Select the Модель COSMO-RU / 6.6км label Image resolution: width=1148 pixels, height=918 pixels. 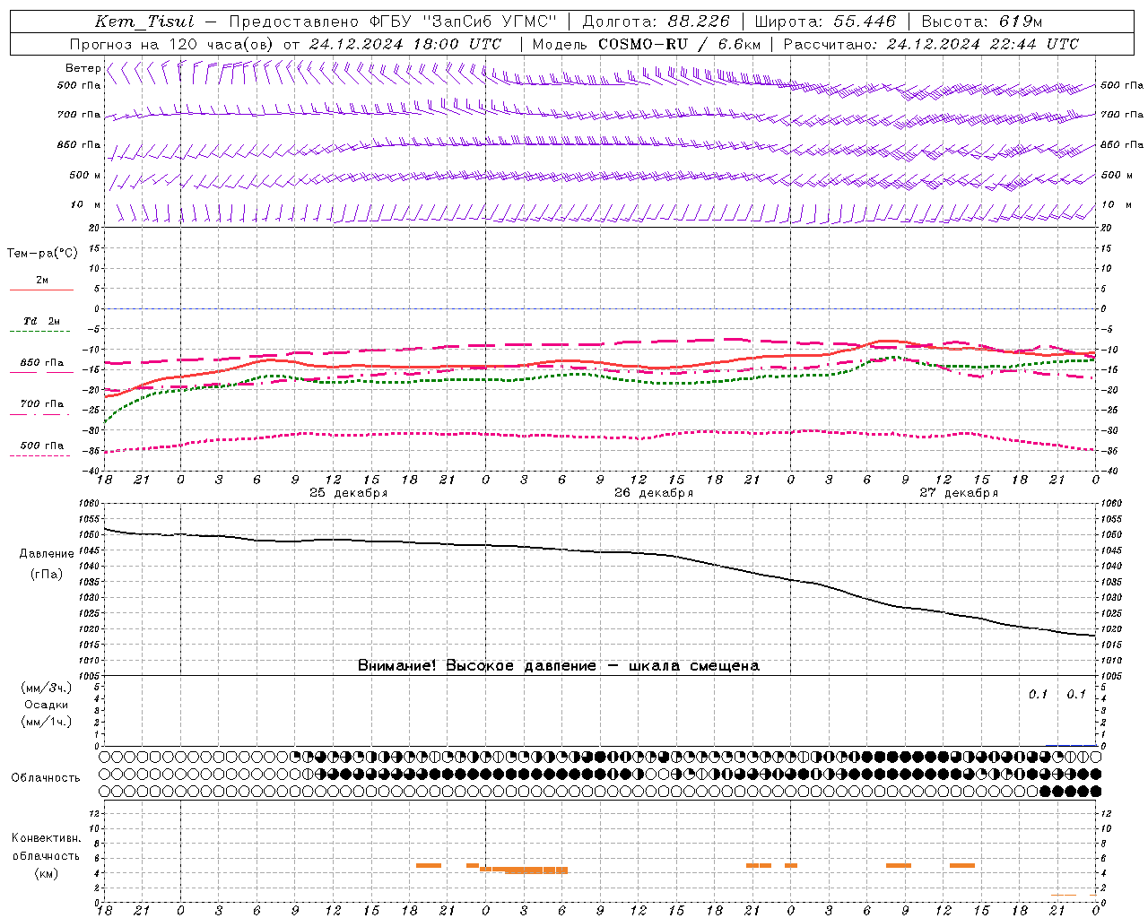[647, 44]
